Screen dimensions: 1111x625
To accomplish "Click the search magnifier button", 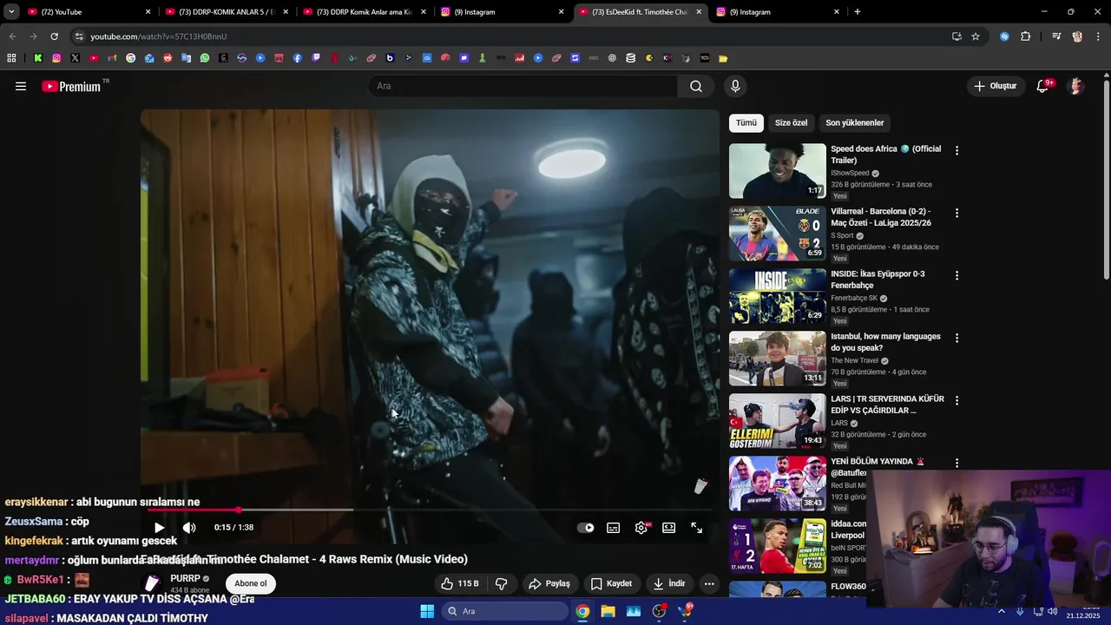I will pos(696,86).
